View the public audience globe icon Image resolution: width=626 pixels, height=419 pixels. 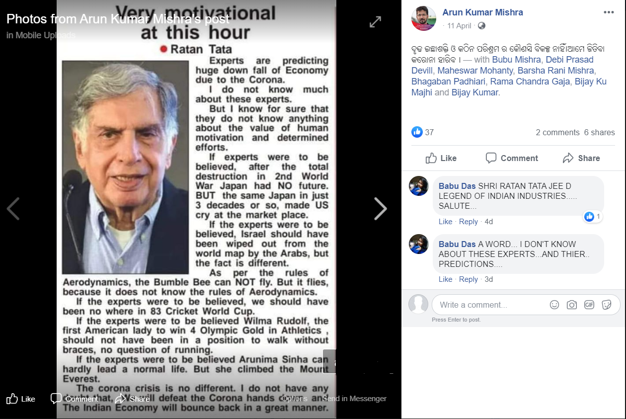[x=481, y=26]
